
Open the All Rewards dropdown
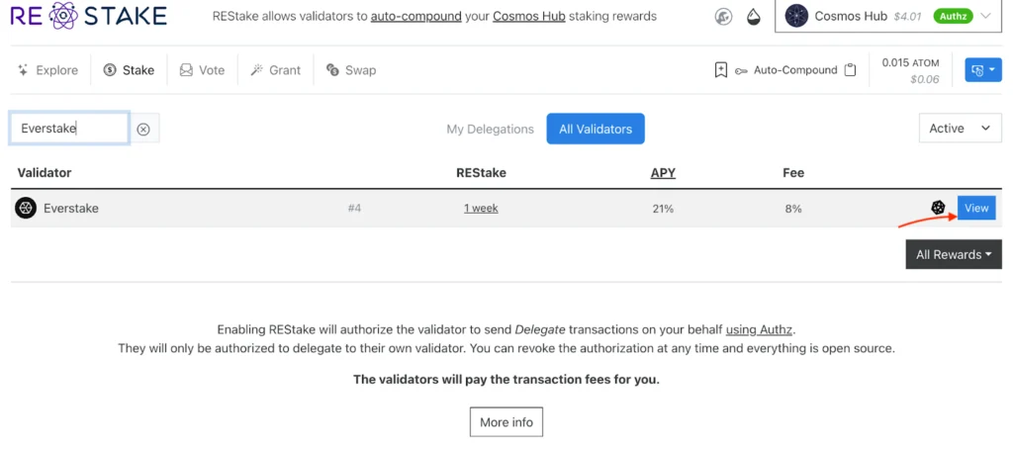click(x=954, y=254)
